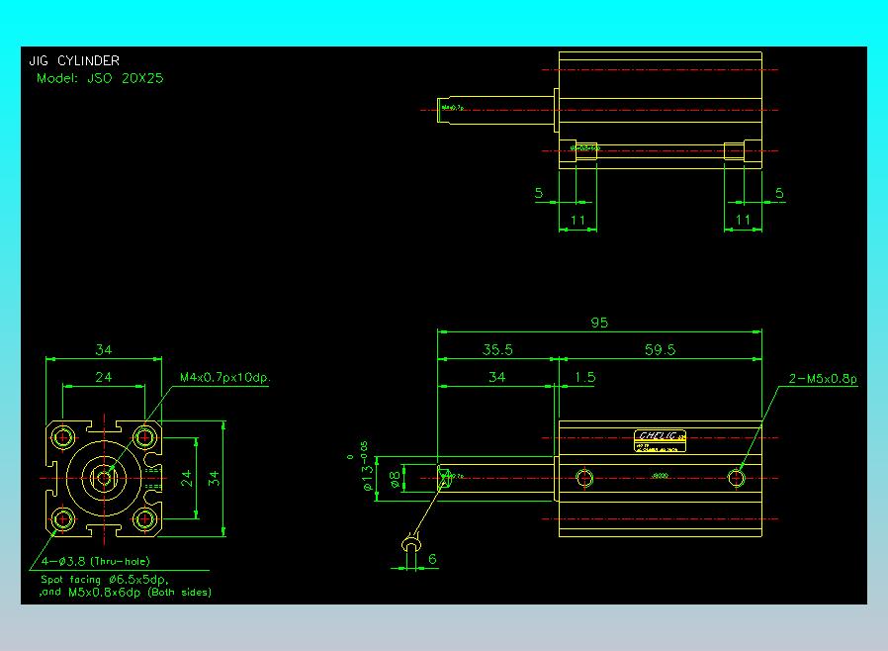The width and height of the screenshot is (888, 651).
Task: Click the horizontal 24 dimension on end view
Action: click(x=103, y=377)
